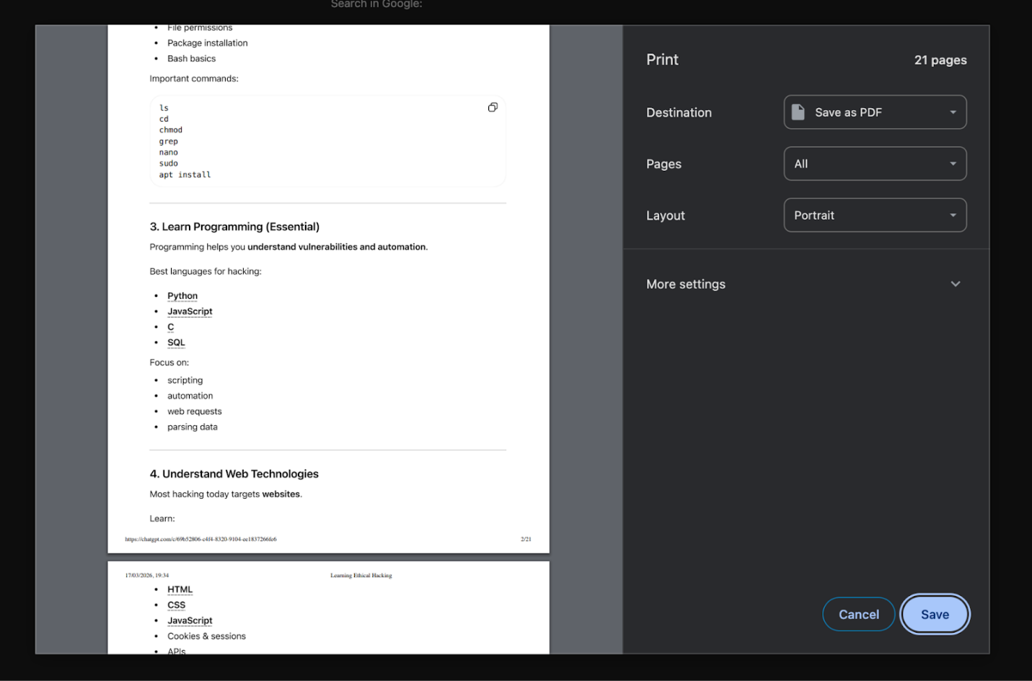
Task: Open the Destination dropdown showing Save as PDF
Action: pyautogui.click(x=875, y=112)
